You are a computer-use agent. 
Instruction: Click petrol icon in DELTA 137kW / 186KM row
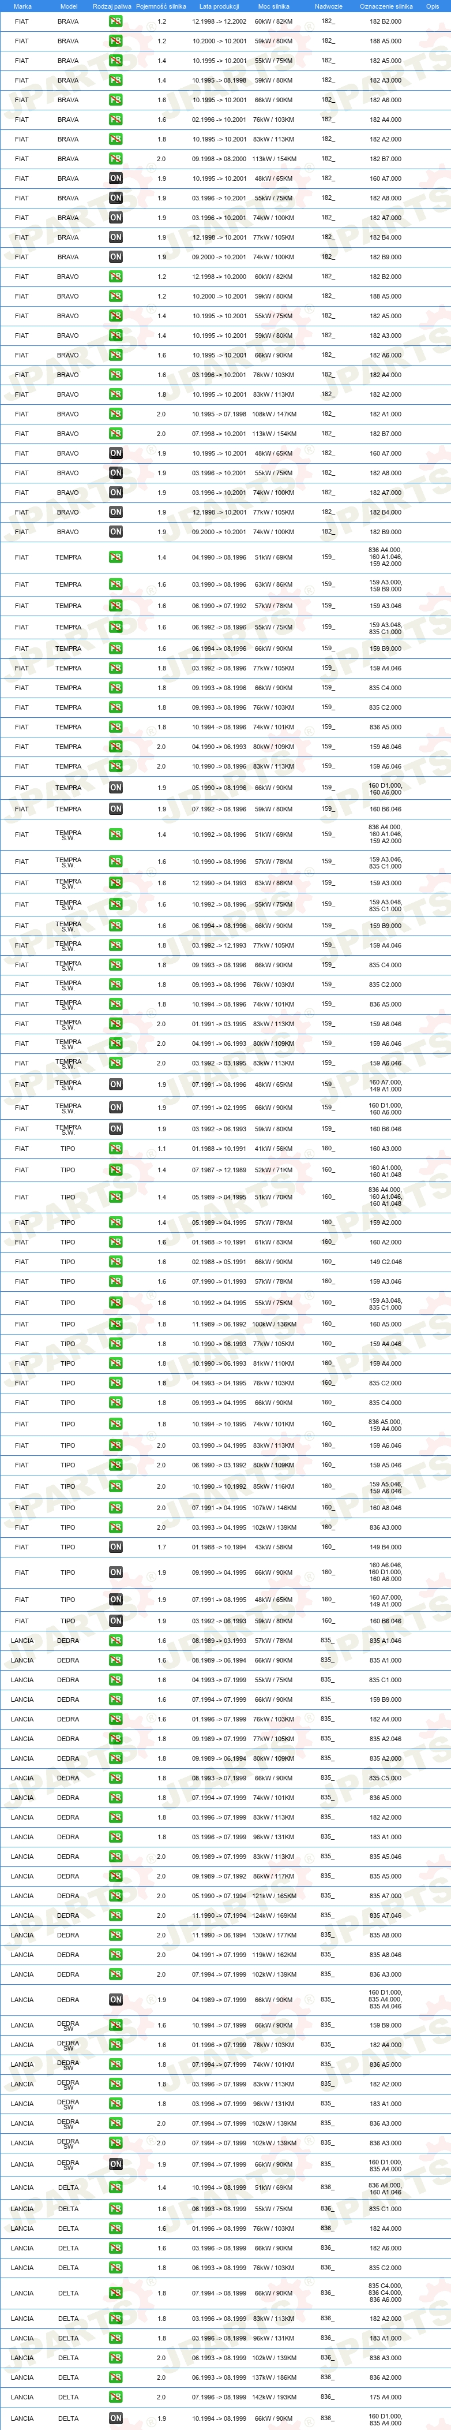[x=115, y=2378]
